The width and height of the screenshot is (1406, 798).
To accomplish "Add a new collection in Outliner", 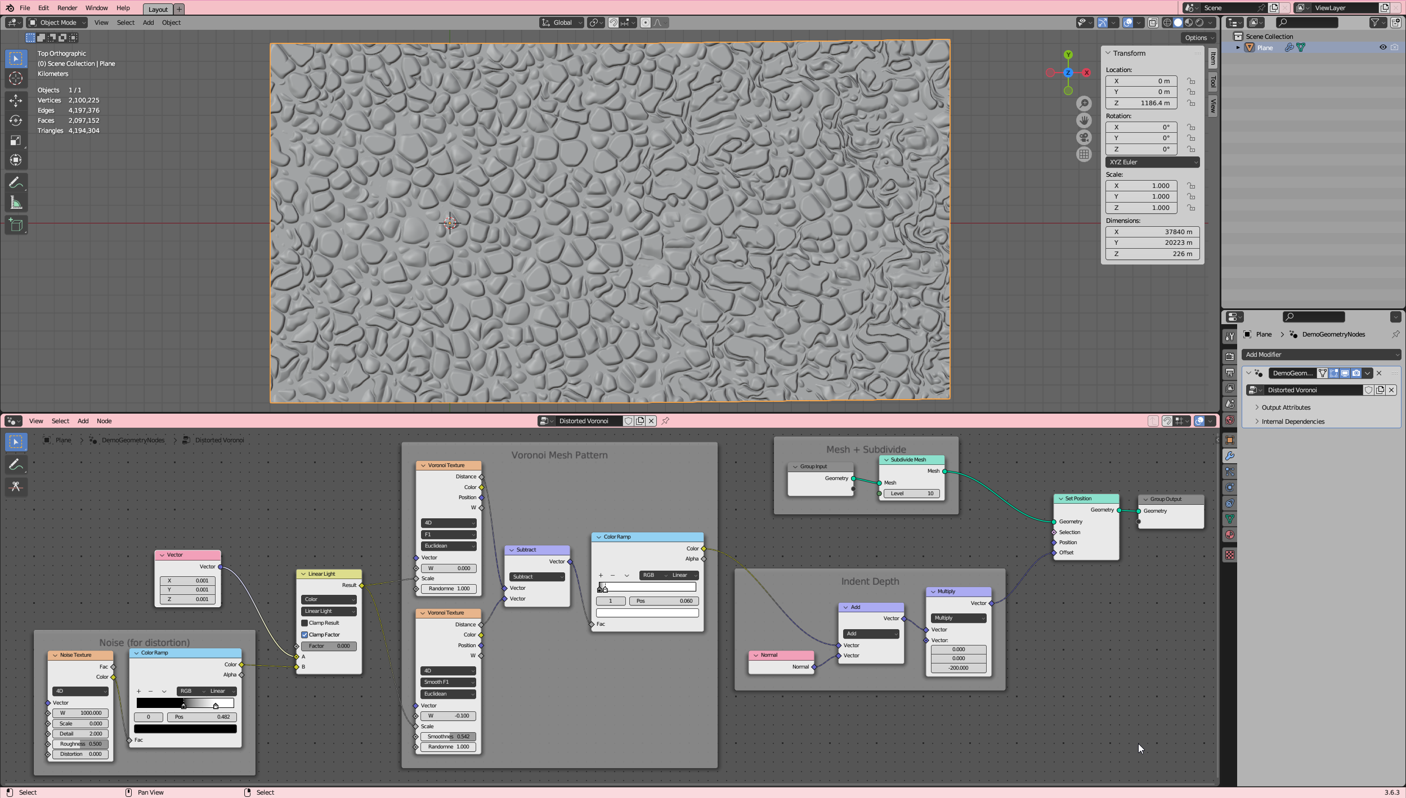I will [1395, 23].
